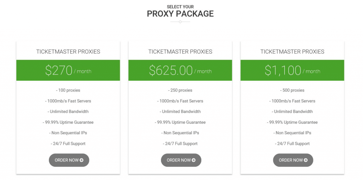This screenshot has height=180, width=363.
Task: Click ORDER NOW for the $270 package
Action: point(69,160)
